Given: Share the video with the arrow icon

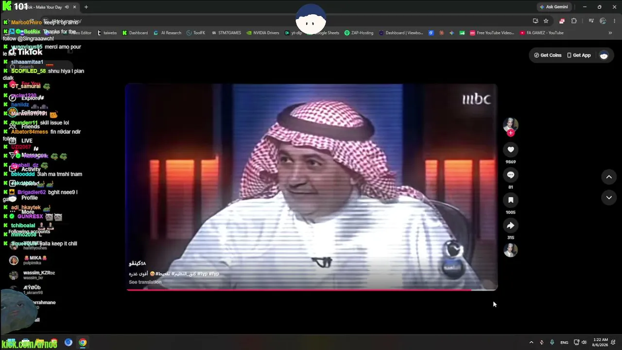Looking at the screenshot, I should (510, 226).
